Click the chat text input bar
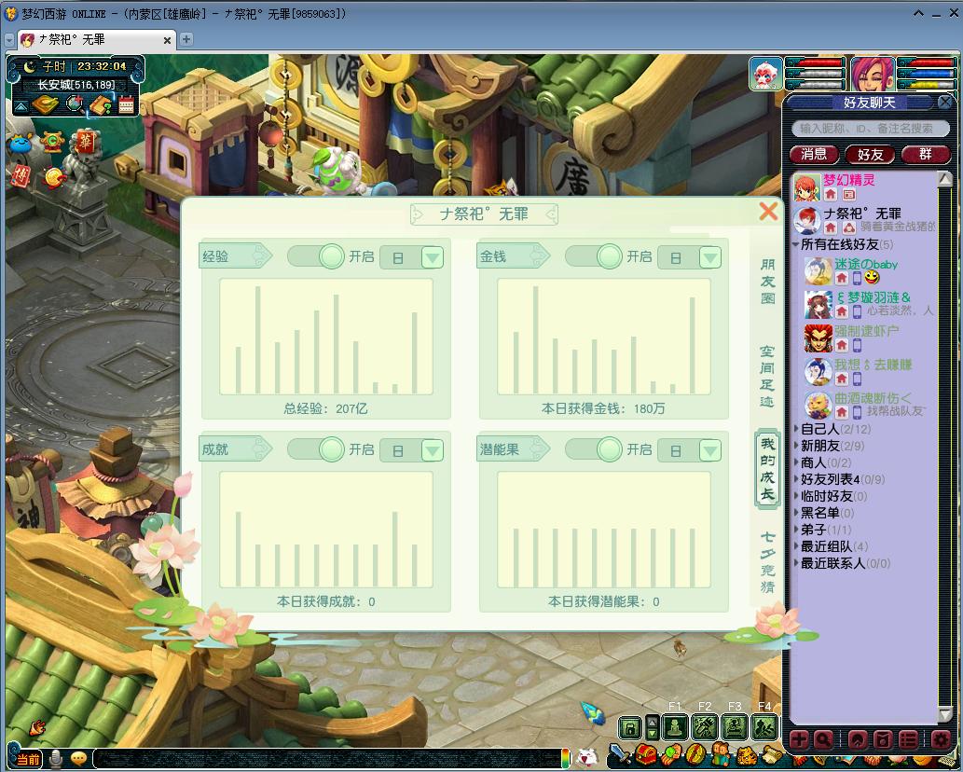The image size is (963, 772). (x=328, y=759)
